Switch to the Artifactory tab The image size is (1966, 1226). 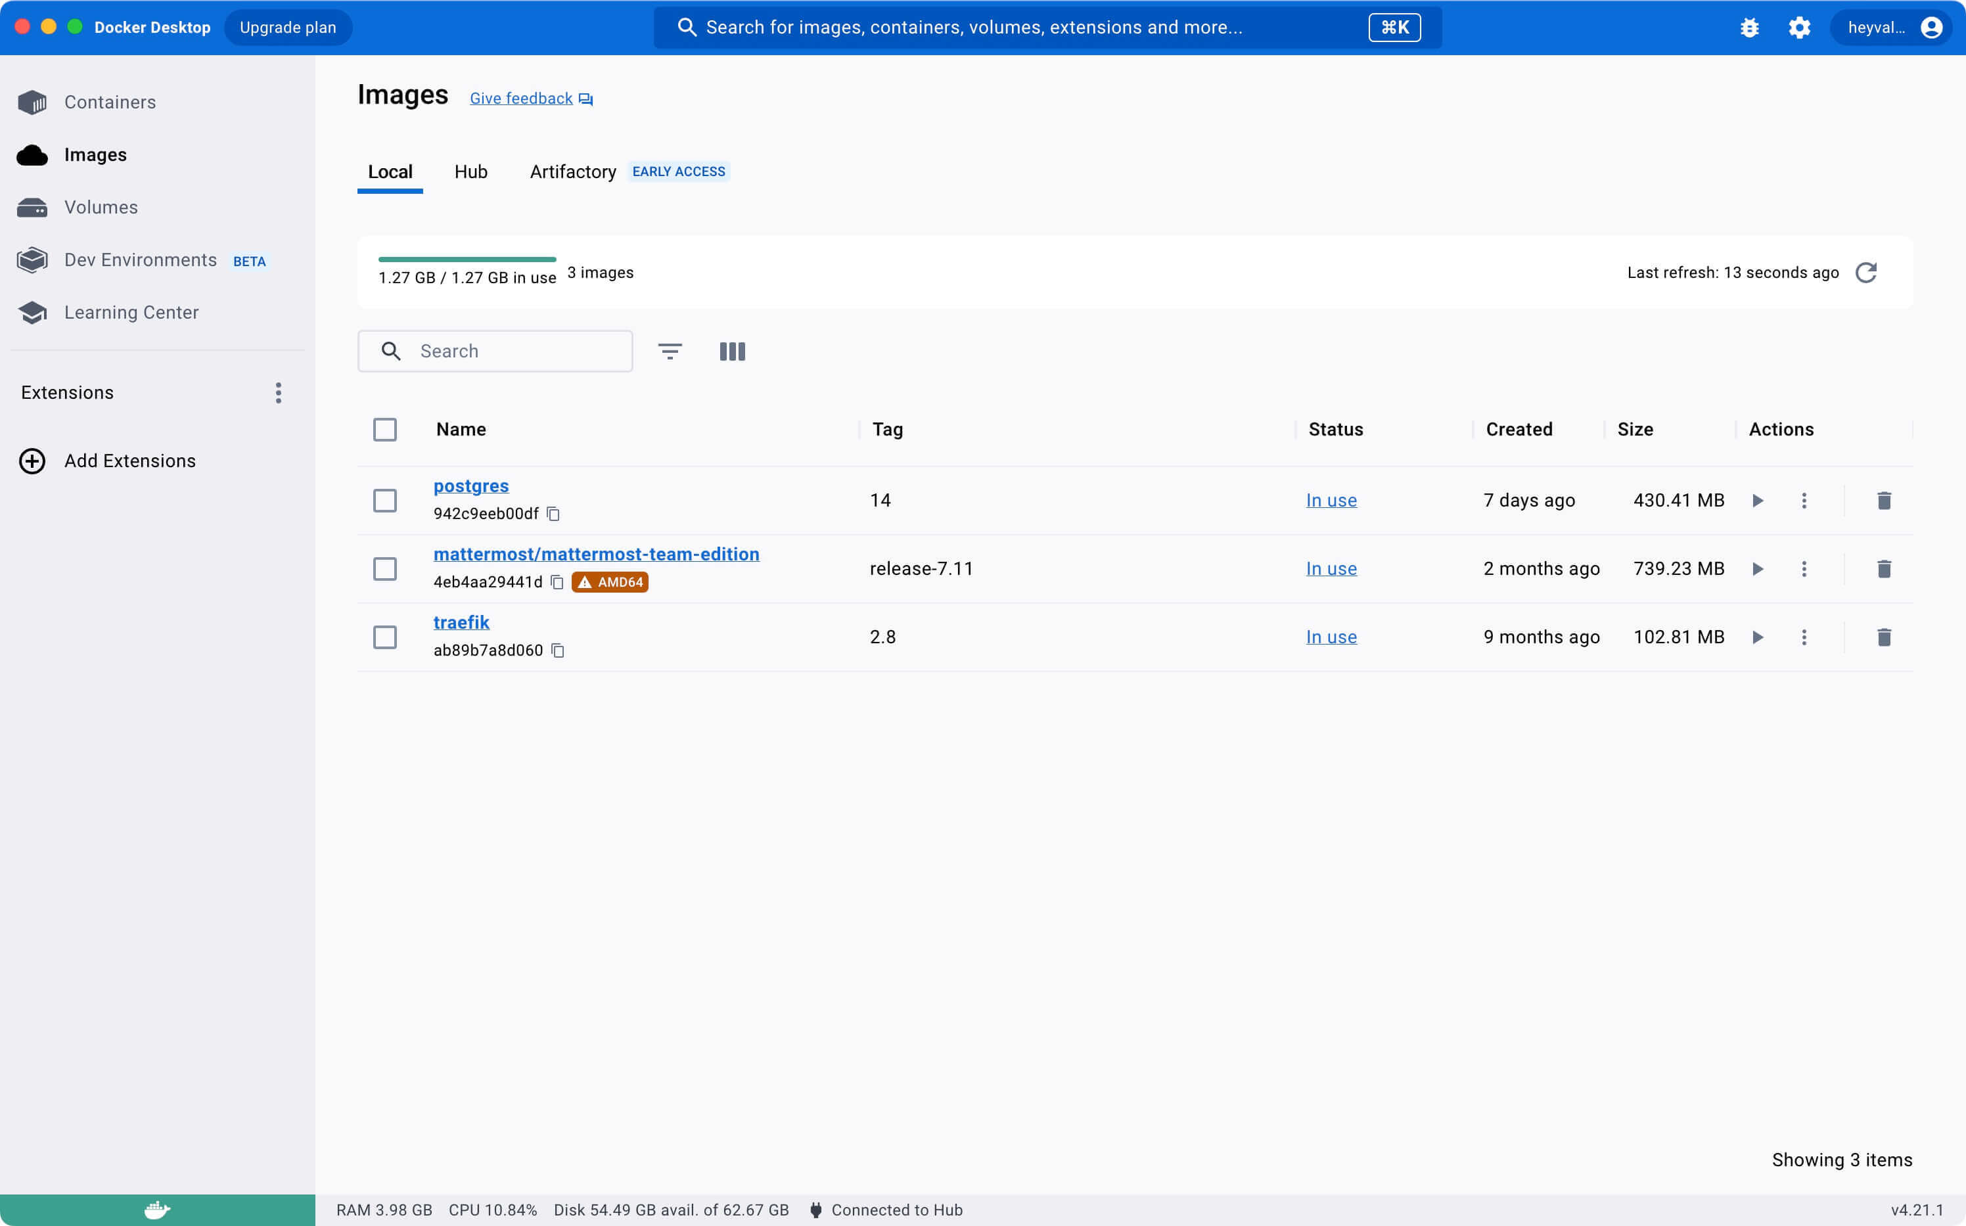574,171
